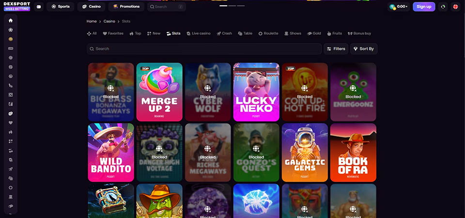Image resolution: width=465 pixels, height=218 pixels.
Task: Open Casino in the top navigation
Action: pyautogui.click(x=92, y=6)
